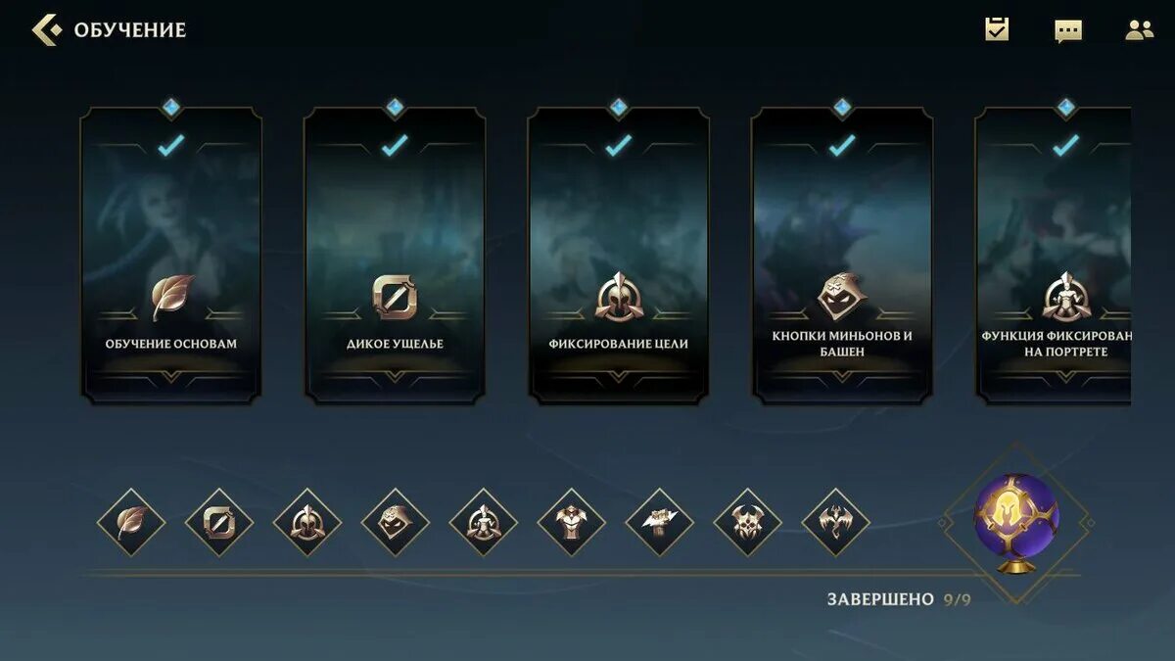Select the Wild Rift map icon in the progress row
The width and height of the screenshot is (1175, 661).
point(219,522)
